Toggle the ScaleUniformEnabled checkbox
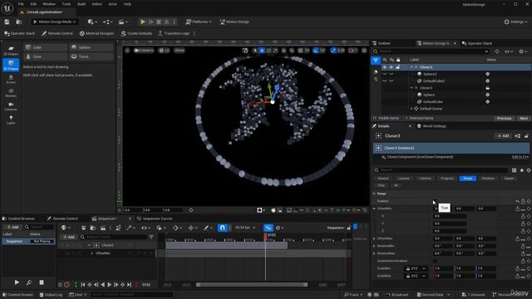532x299 pixels. 436,261
